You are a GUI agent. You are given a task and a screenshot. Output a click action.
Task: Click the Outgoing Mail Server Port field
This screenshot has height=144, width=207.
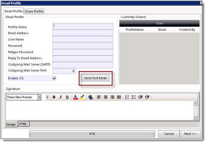click(64, 71)
